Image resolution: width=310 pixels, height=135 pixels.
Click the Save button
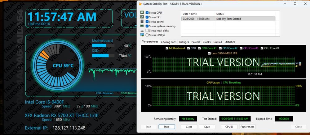[x=207, y=127]
